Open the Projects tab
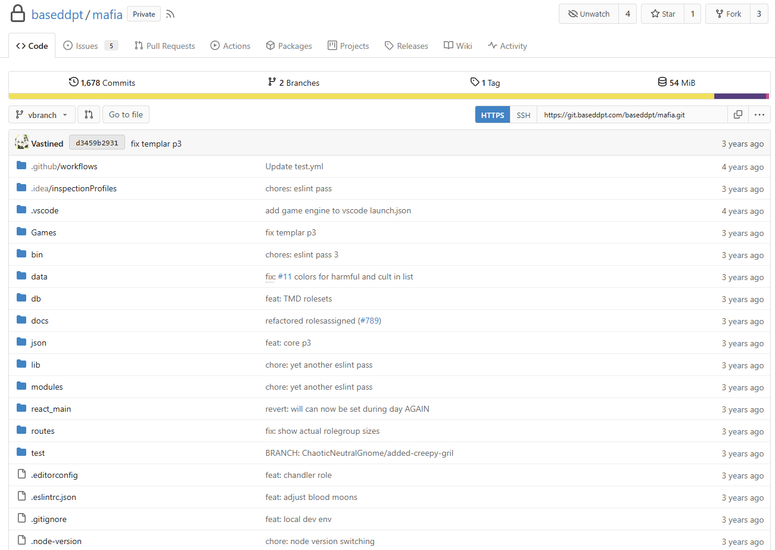Image resolution: width=775 pixels, height=550 pixels. pos(348,46)
